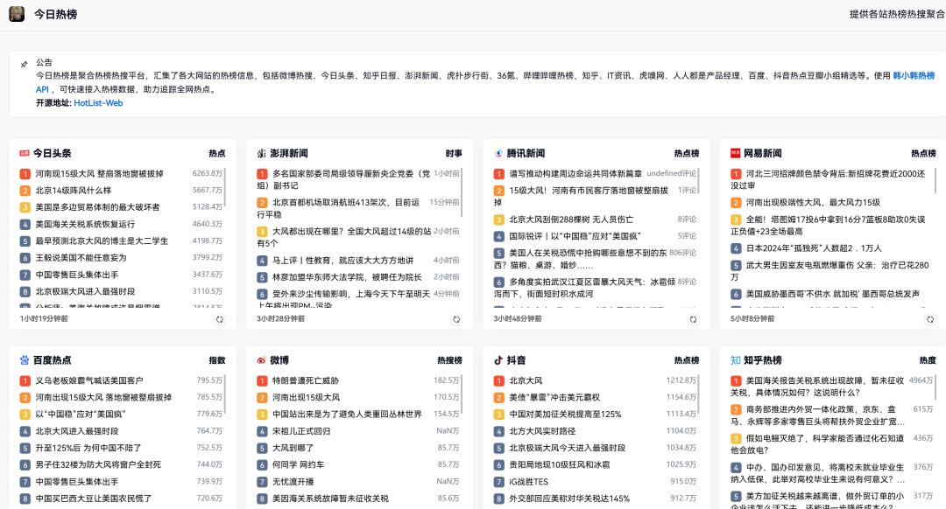The width and height of the screenshot is (946, 509).
Task: Refresh the 澎湃新闻 list
Action: [x=455, y=319]
